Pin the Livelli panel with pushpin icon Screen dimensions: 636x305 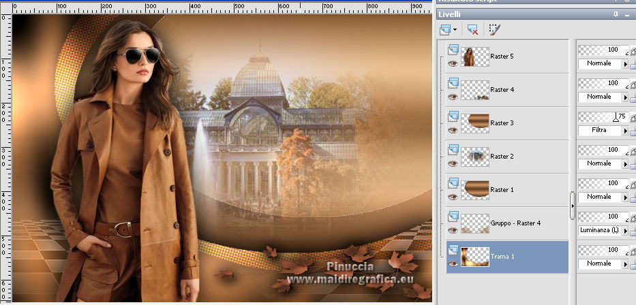click(616, 14)
